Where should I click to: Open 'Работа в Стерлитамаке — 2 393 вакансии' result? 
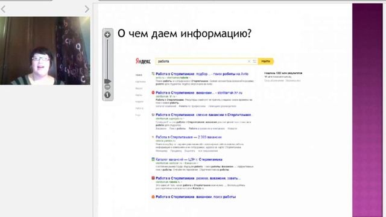[x=189, y=137]
